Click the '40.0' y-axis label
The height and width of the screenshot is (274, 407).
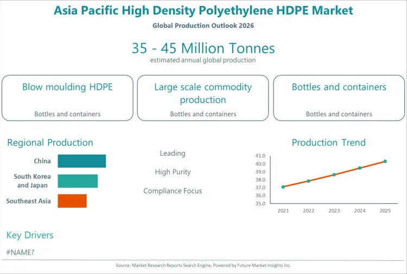pos(260,164)
